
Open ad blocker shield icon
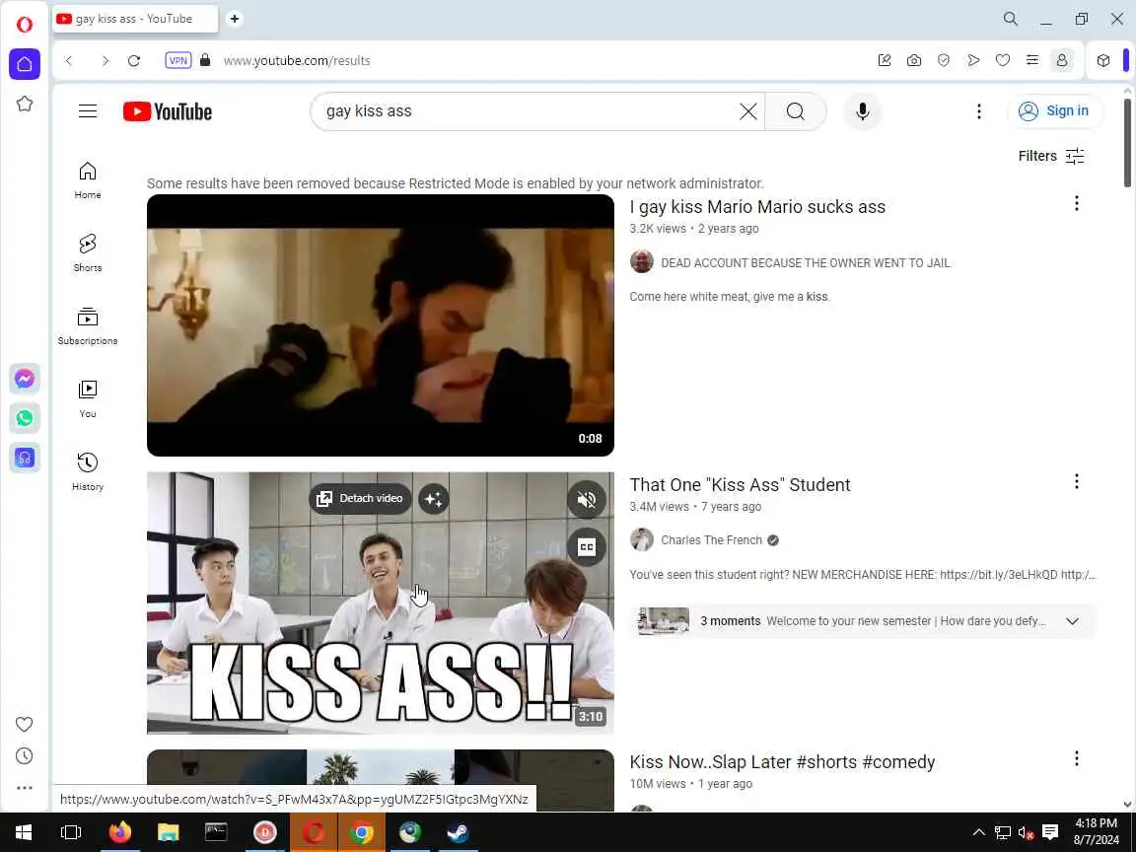click(944, 60)
